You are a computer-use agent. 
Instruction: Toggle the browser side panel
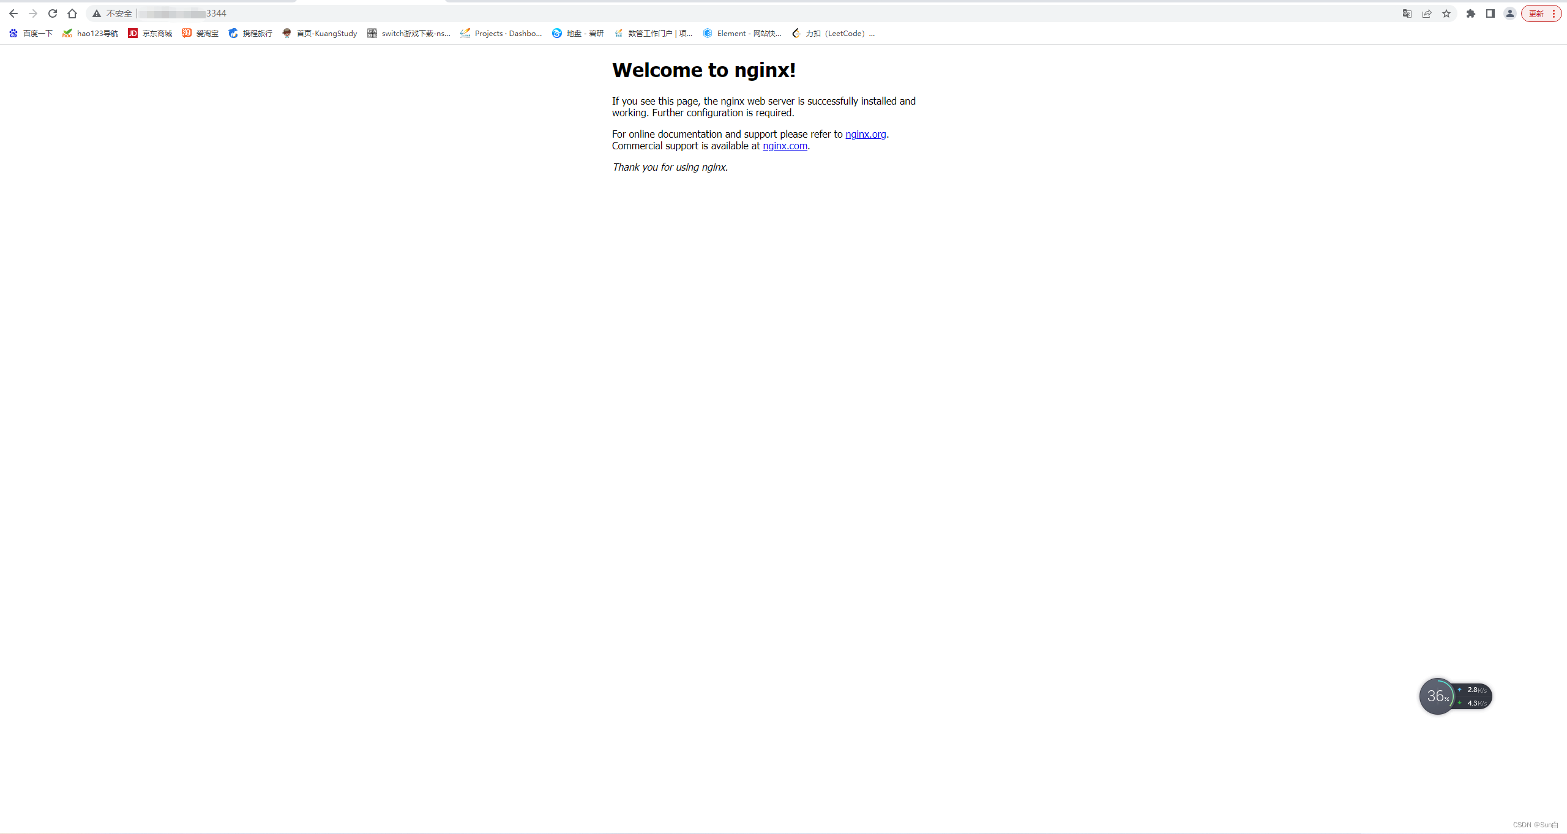click(1490, 13)
